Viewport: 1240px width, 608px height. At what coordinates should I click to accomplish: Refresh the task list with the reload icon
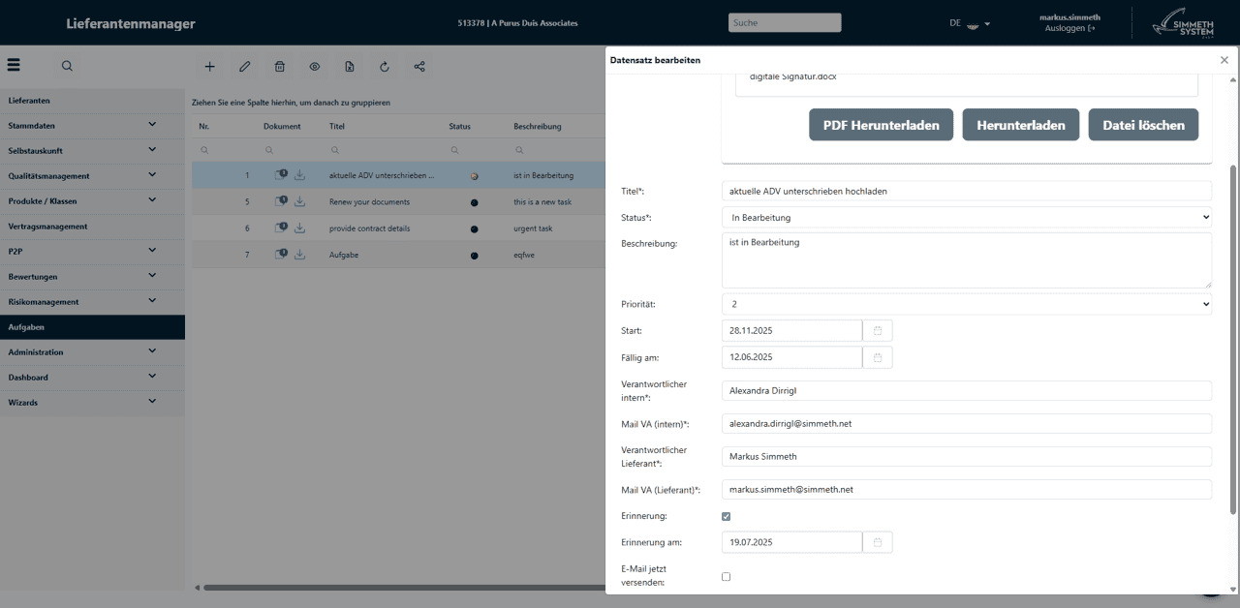tap(384, 66)
